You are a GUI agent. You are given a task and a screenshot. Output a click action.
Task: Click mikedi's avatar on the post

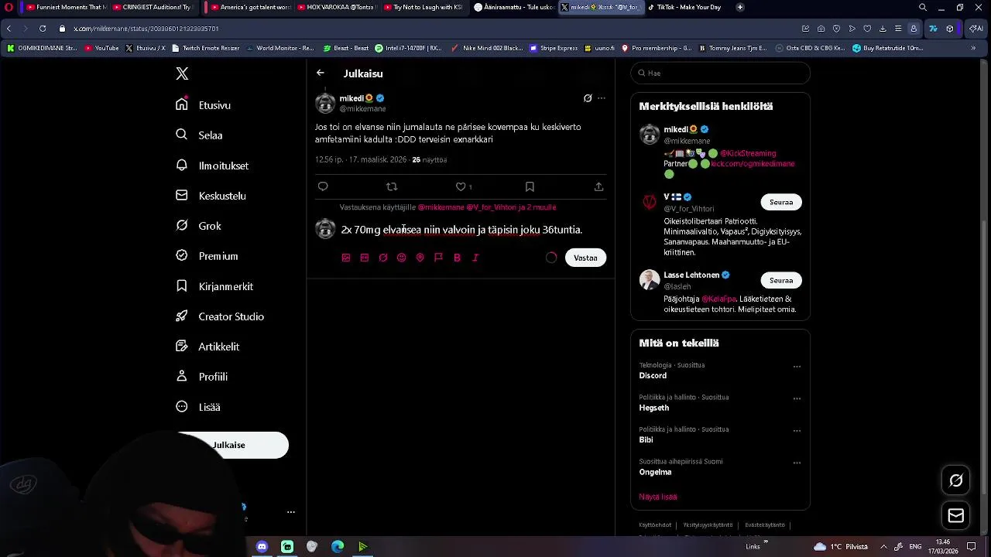(325, 103)
